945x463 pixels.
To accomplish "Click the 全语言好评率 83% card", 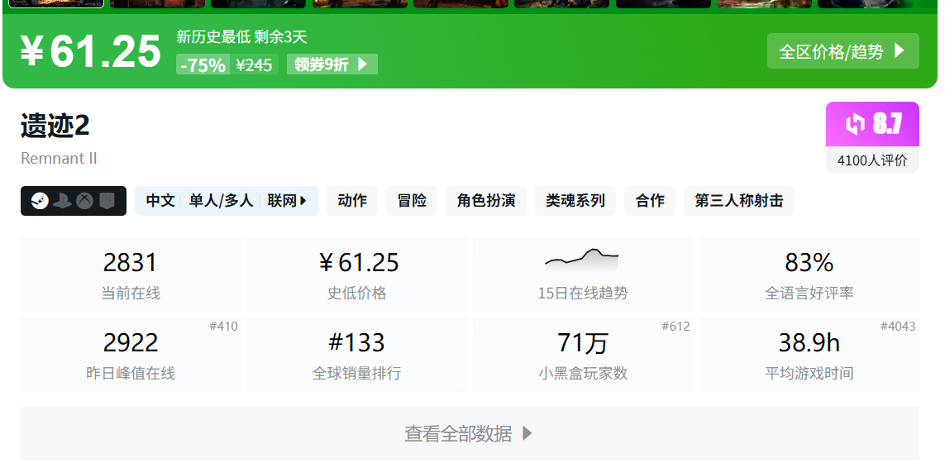I will (809, 274).
